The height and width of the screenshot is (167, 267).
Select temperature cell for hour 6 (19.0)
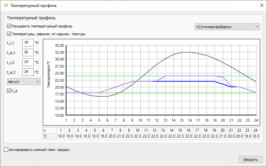point(103,136)
